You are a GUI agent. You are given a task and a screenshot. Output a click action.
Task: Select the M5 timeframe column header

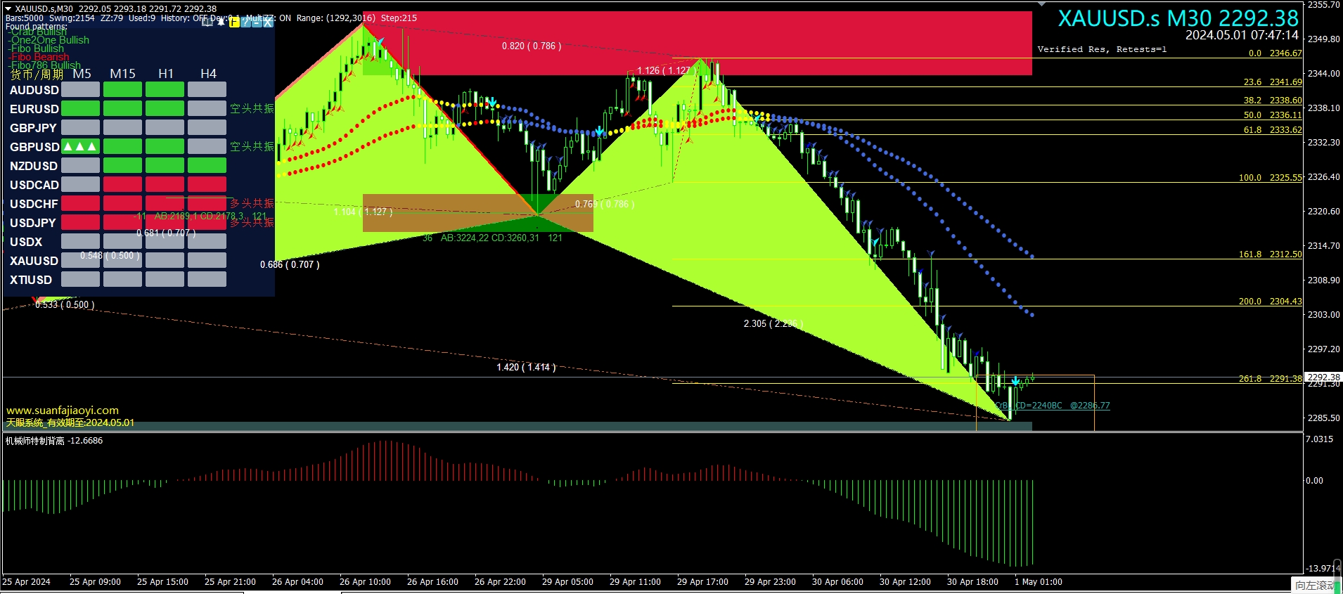82,74
